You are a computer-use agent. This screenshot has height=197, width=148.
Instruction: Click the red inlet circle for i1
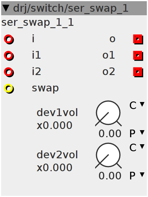pos(9,56)
